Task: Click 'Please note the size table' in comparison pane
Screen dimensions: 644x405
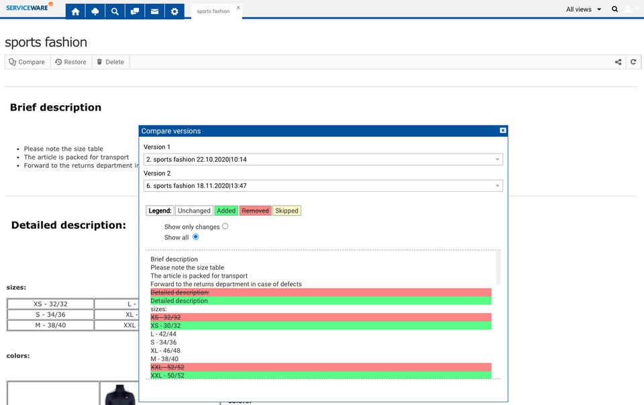Action: pos(187,267)
